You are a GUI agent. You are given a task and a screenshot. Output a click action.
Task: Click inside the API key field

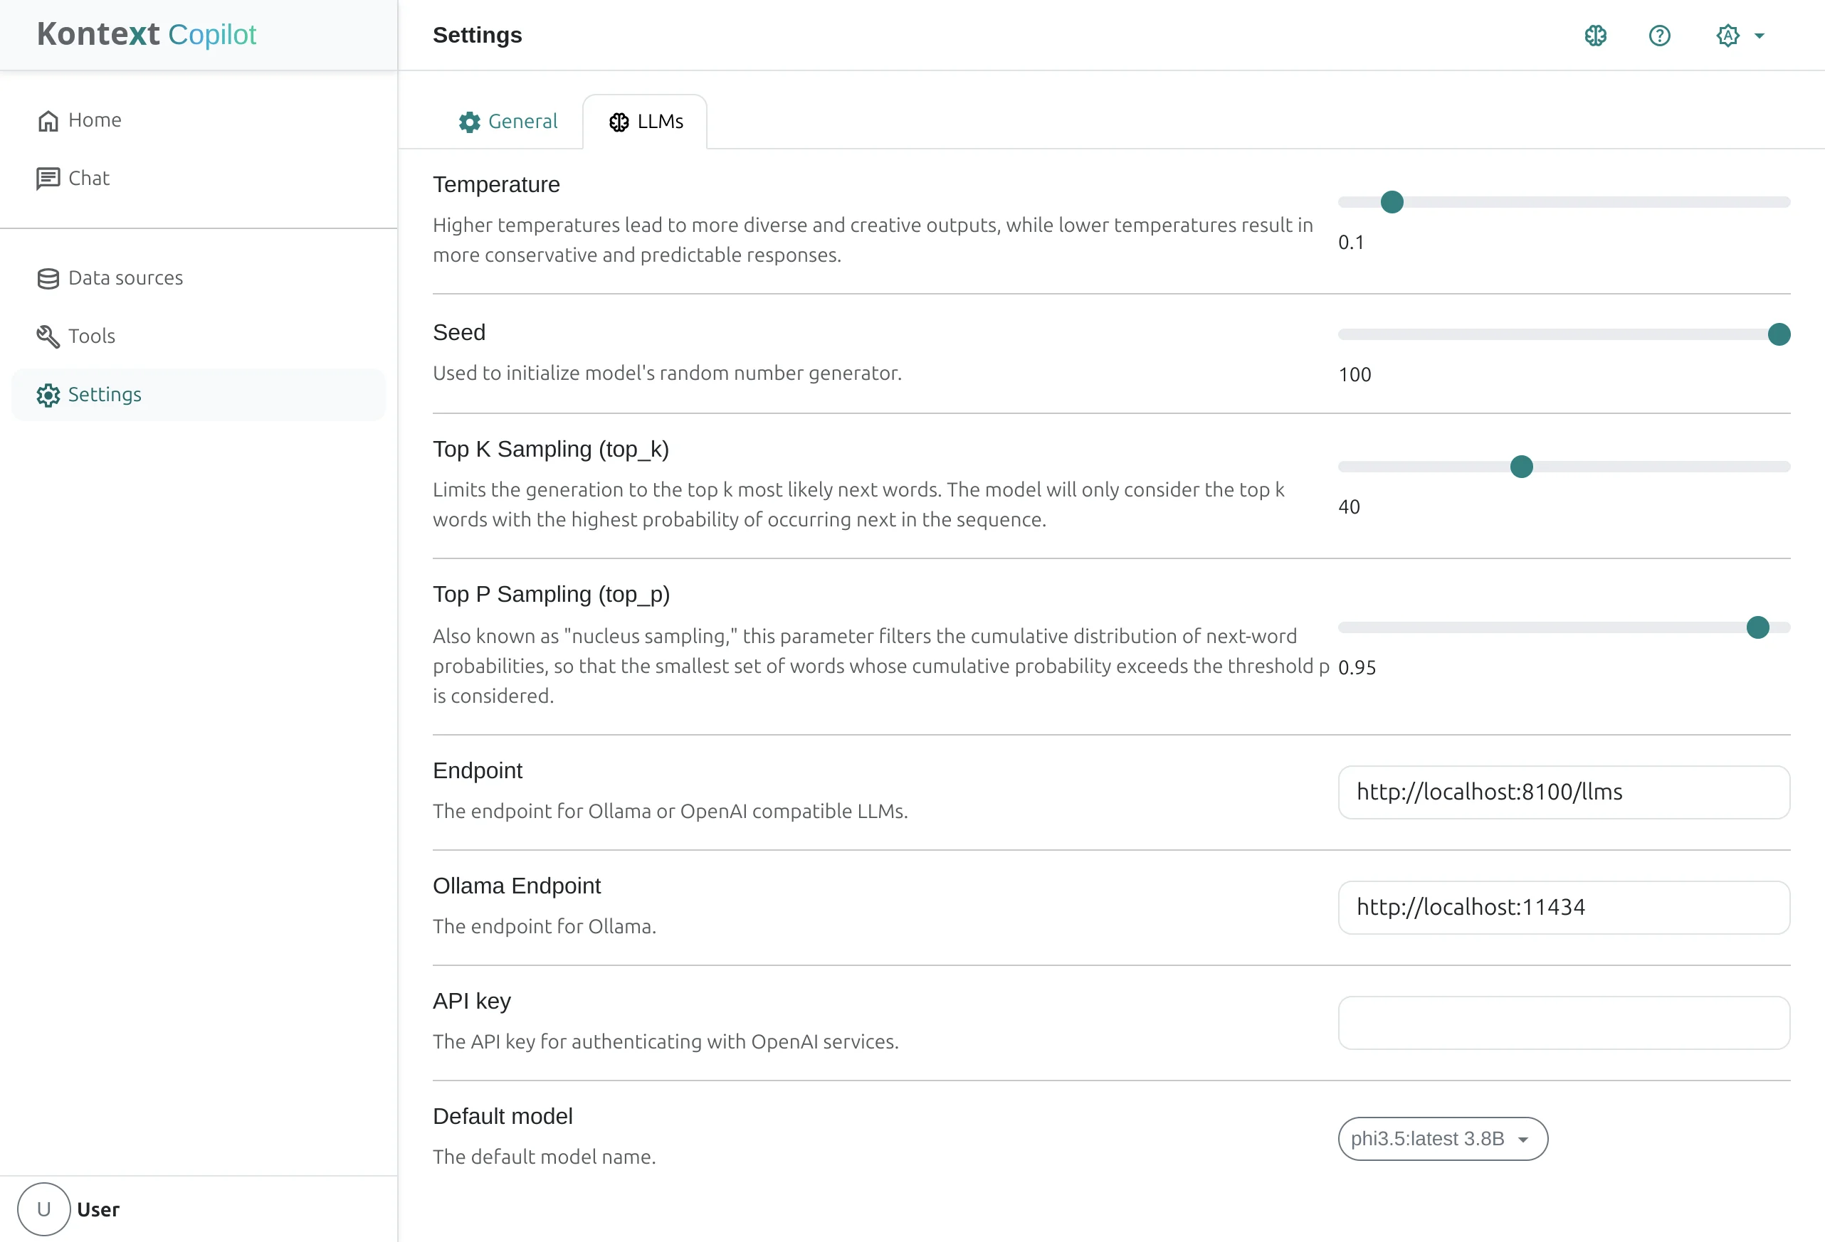point(1564,1023)
